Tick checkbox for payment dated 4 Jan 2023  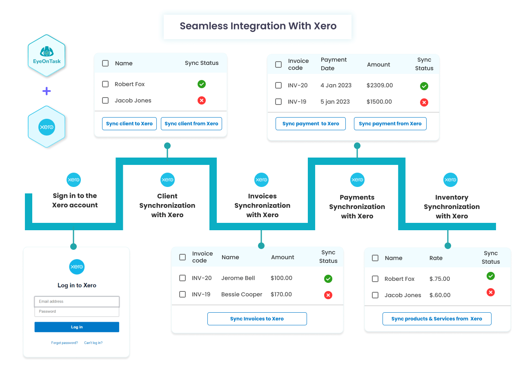[278, 85]
